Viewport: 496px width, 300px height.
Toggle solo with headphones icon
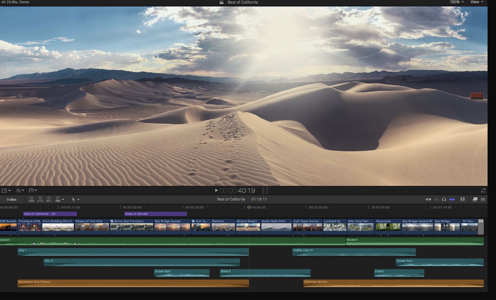coord(444,199)
